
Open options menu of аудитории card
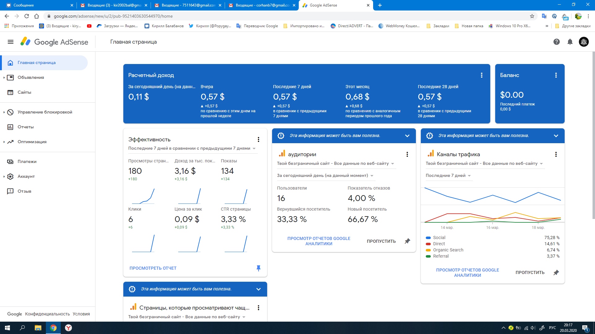407,154
